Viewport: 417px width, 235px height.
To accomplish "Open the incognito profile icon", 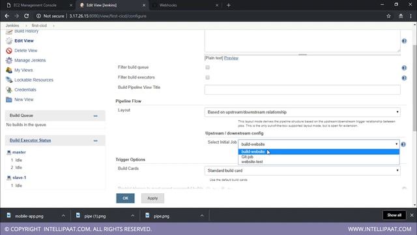I will (x=401, y=16).
